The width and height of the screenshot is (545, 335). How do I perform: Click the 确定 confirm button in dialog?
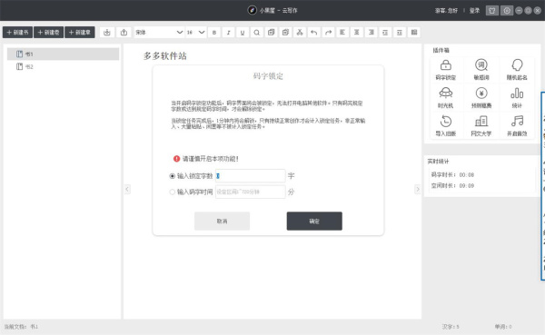[x=314, y=221]
